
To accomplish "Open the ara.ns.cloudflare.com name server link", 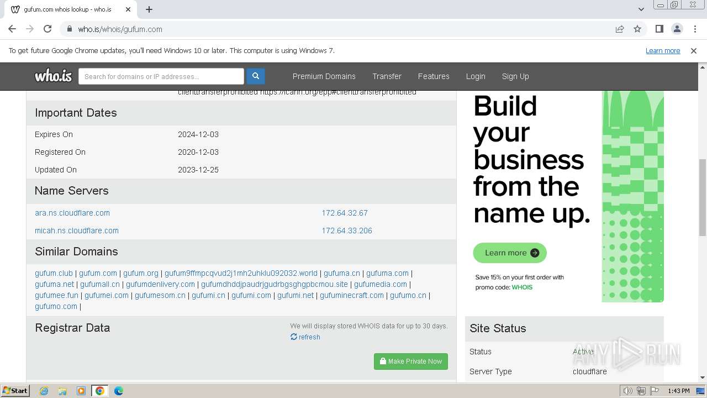I will (x=72, y=213).
